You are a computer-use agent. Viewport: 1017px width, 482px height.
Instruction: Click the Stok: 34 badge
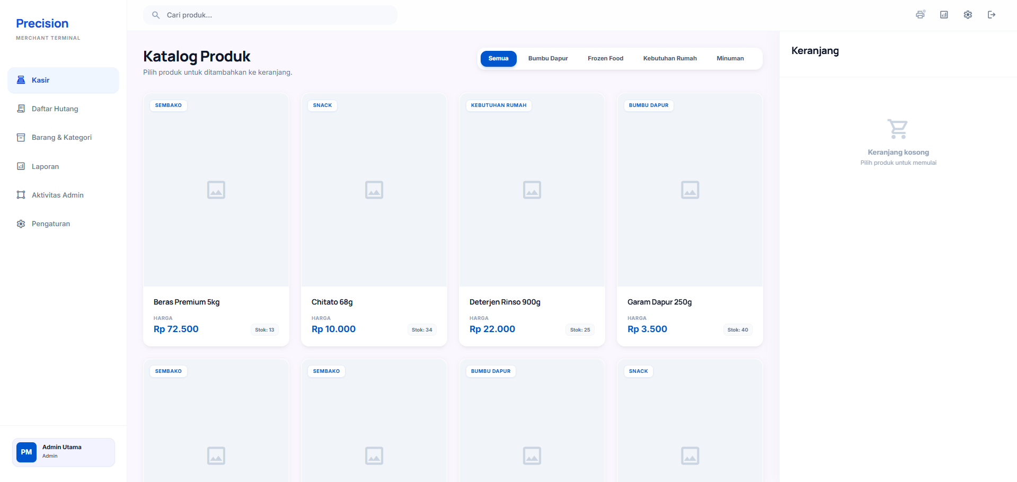click(x=422, y=330)
